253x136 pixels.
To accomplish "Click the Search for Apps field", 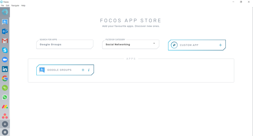I will pos(65,44).
